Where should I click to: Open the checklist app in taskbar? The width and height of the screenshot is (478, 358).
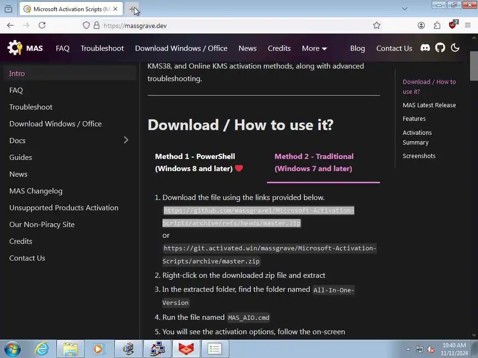(215, 349)
